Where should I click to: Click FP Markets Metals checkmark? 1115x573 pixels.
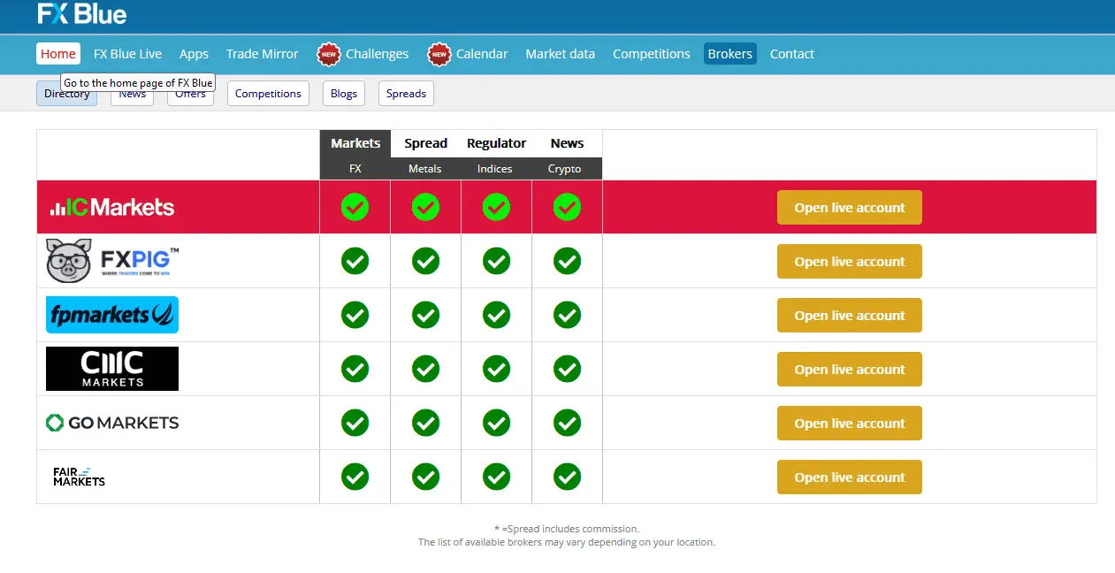425,315
